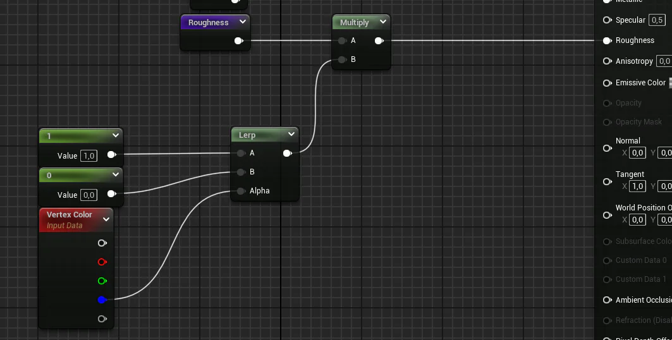672x340 pixels.
Task: Click the Value field of constant node 0
Action: click(89, 195)
